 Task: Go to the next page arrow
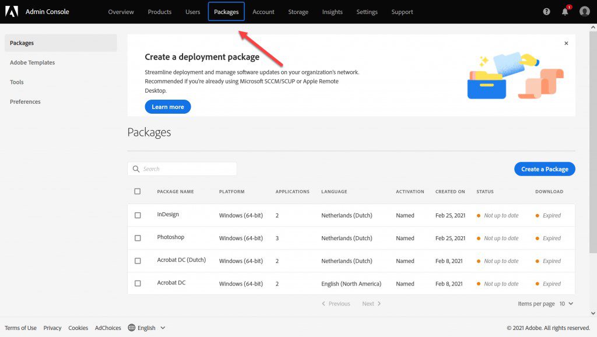tap(378, 304)
